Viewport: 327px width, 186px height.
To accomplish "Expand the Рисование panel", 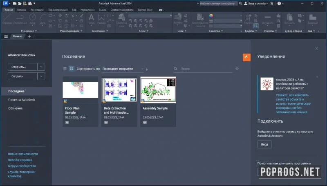I will pos(29,31).
